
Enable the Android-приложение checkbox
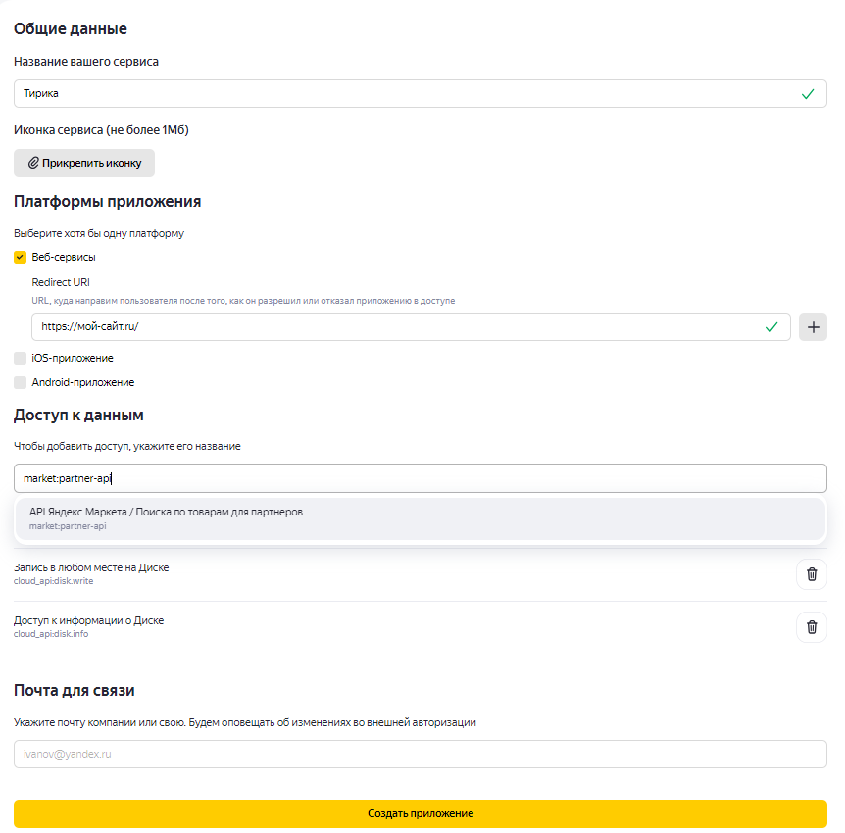tap(20, 382)
